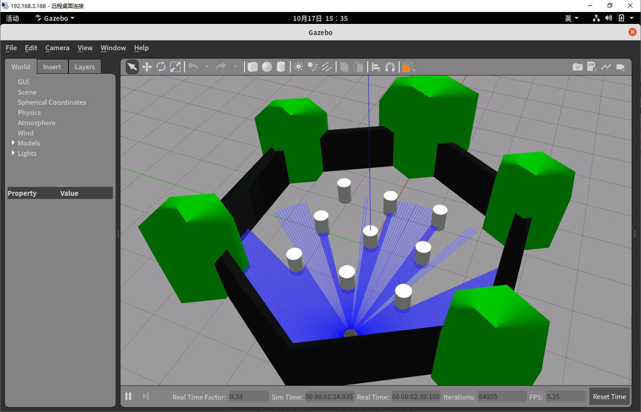The image size is (641, 412).
Task: Open the clock and calendar panel
Action: tap(320, 18)
